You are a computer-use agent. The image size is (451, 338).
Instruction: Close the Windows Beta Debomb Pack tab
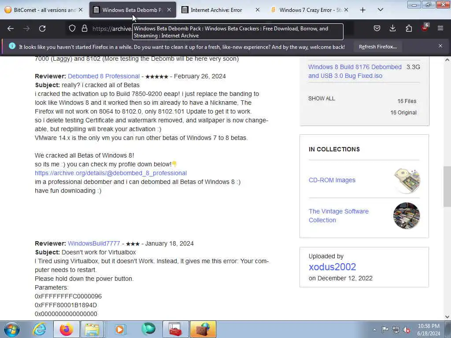(x=169, y=10)
